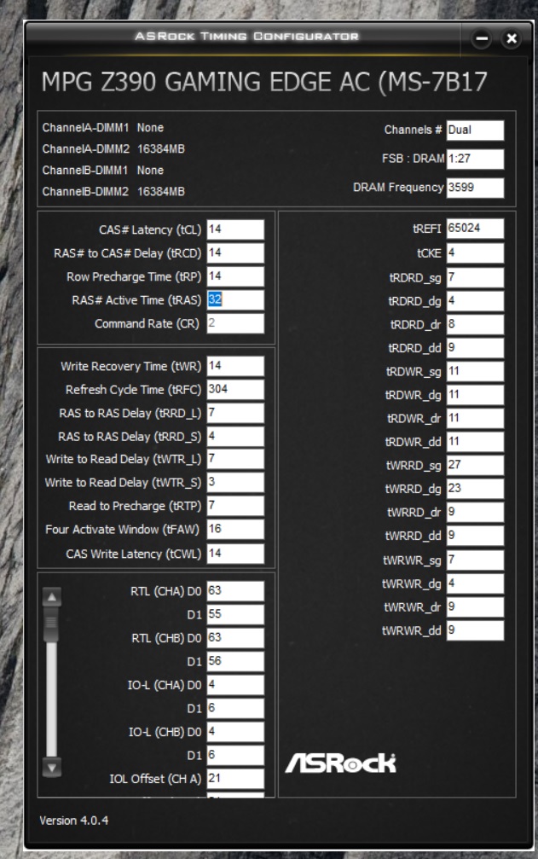Select the tRDRD_dr field
Screen dimensions: 538x859
coord(475,325)
